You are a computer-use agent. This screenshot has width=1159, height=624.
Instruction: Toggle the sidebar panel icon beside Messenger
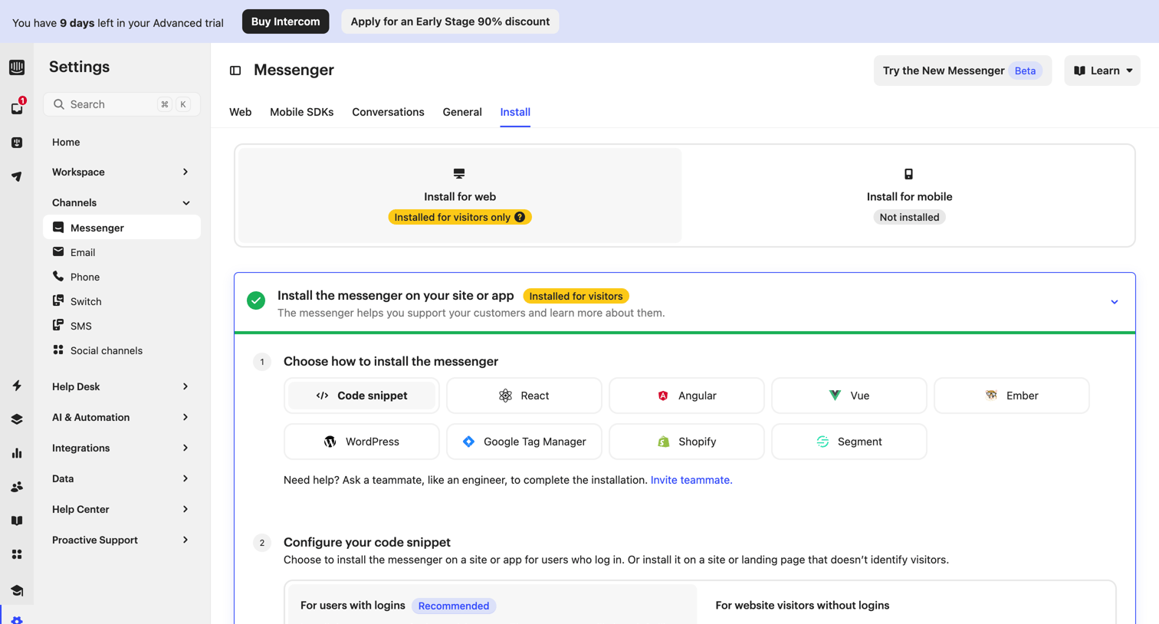[235, 71]
